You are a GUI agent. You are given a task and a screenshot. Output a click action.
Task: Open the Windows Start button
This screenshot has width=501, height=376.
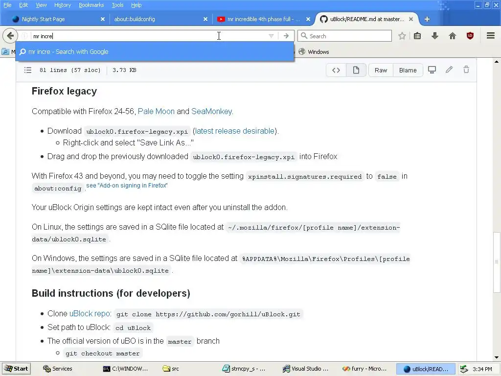[16, 369]
